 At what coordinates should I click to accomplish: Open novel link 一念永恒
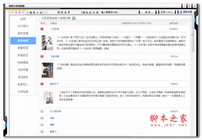click(x=55, y=29)
